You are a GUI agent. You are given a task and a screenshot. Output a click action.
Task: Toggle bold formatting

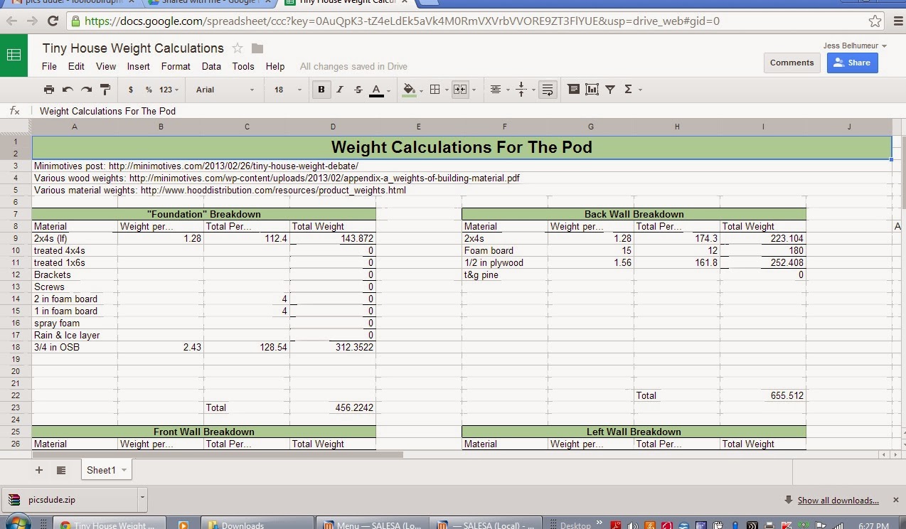pos(321,90)
